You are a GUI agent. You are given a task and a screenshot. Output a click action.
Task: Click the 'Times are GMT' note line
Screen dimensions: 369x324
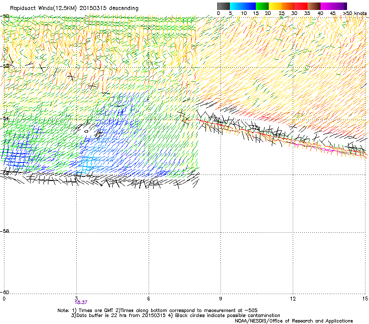coord(158,311)
